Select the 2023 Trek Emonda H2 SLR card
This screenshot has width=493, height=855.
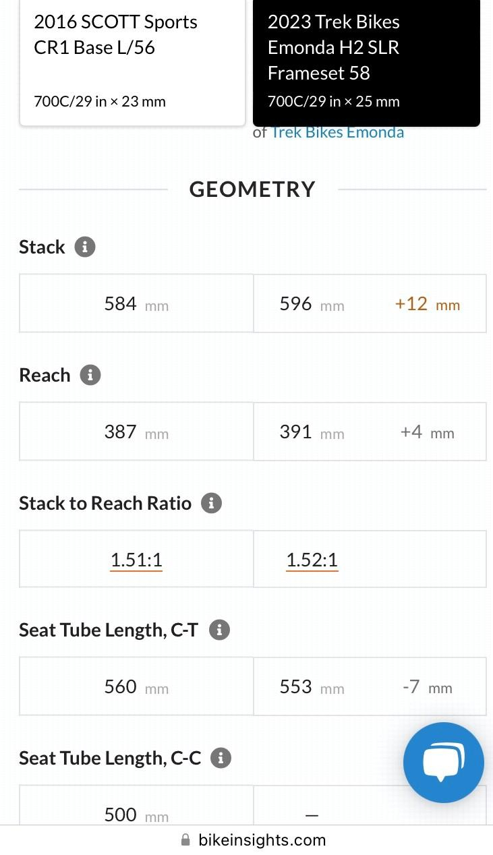coord(366,61)
